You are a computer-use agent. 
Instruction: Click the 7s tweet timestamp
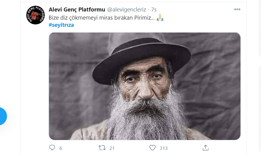coord(154,10)
